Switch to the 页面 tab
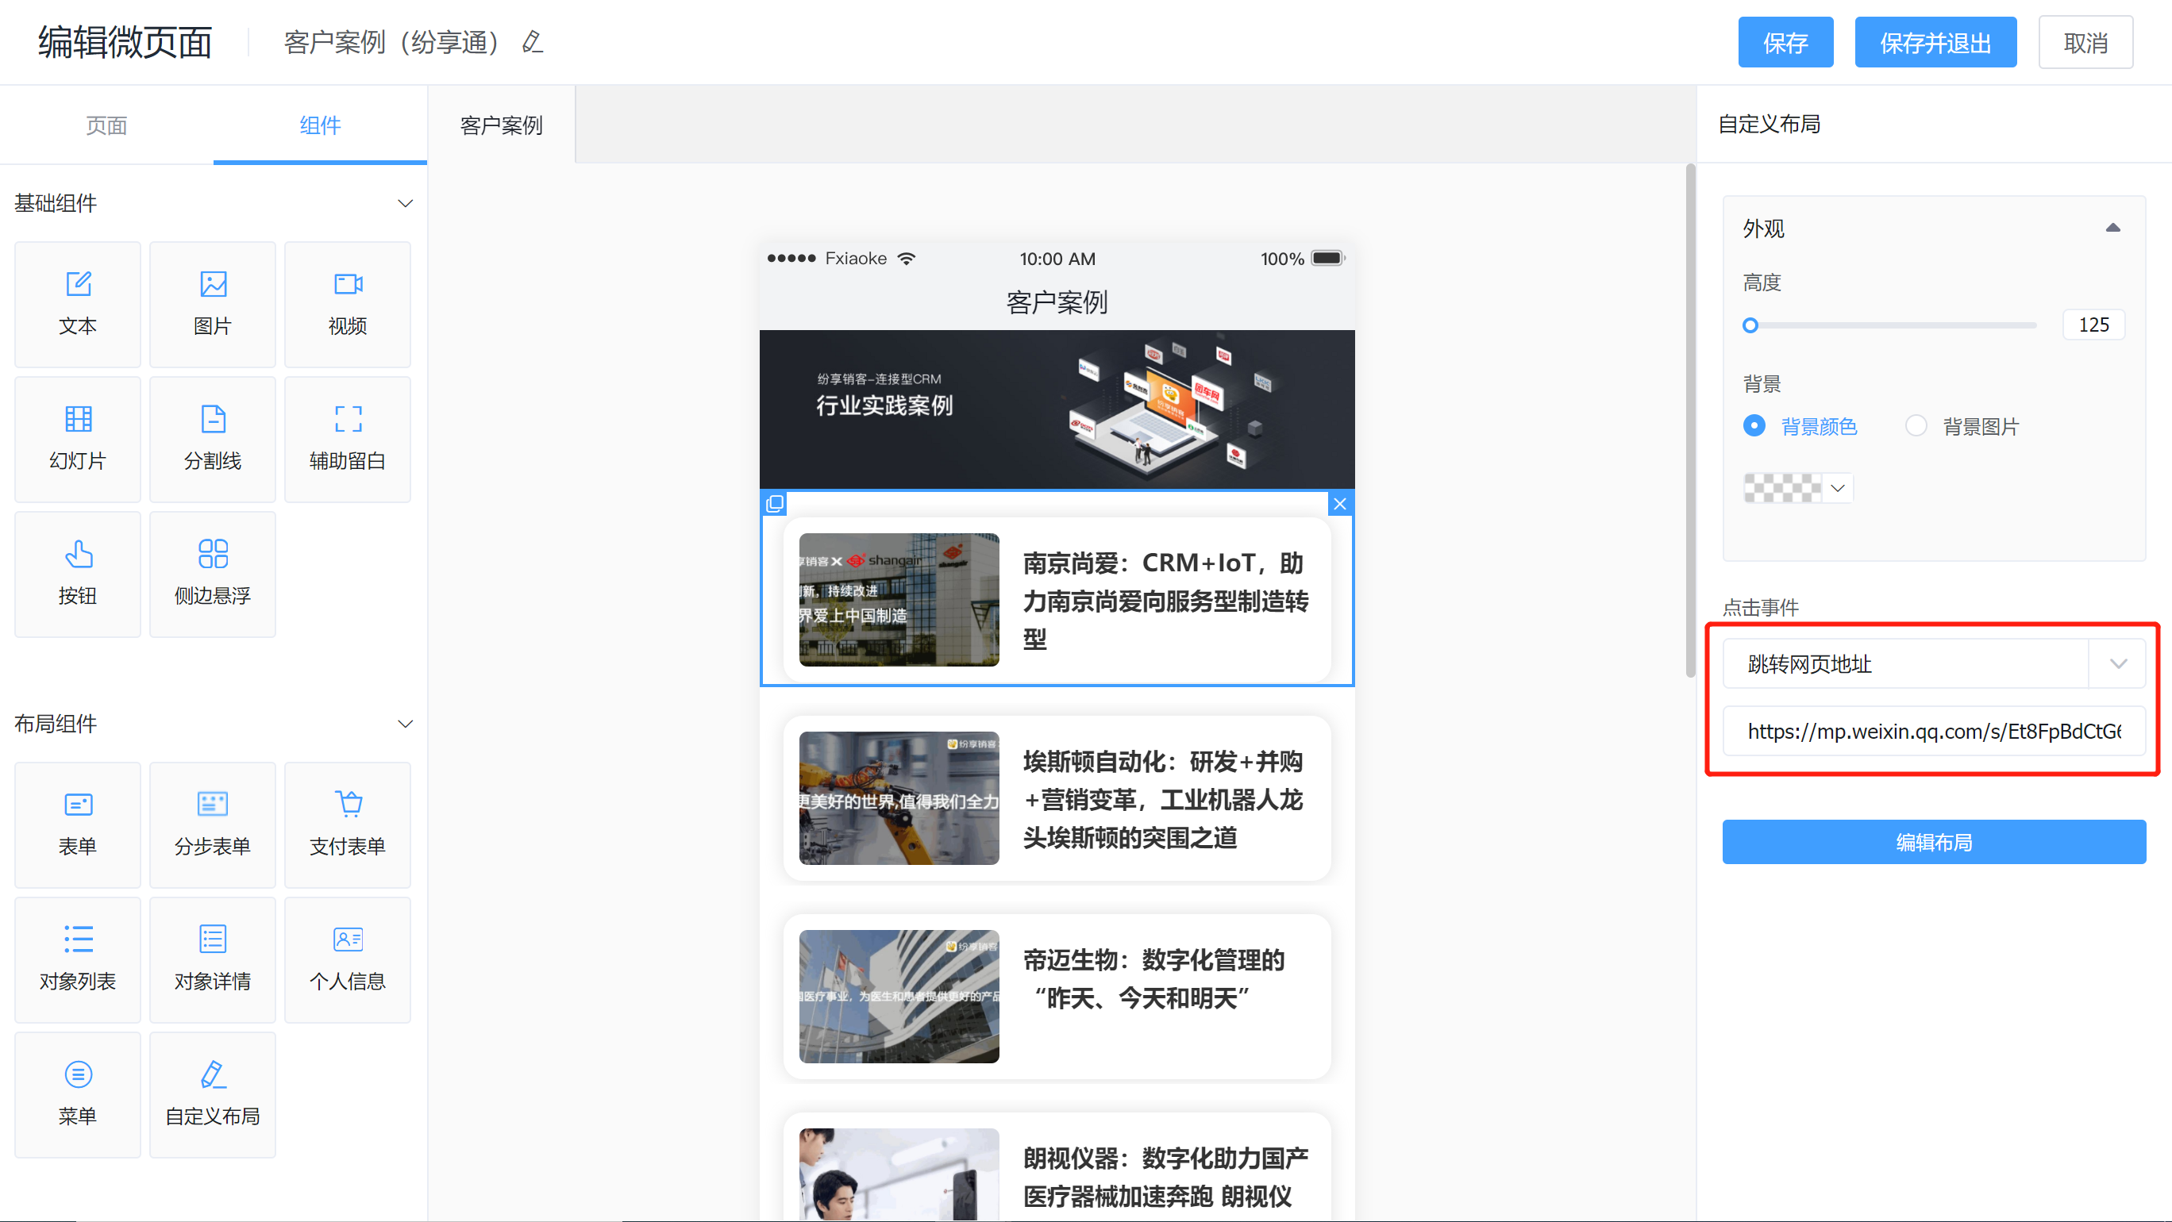The width and height of the screenshot is (2172, 1222). [106, 125]
